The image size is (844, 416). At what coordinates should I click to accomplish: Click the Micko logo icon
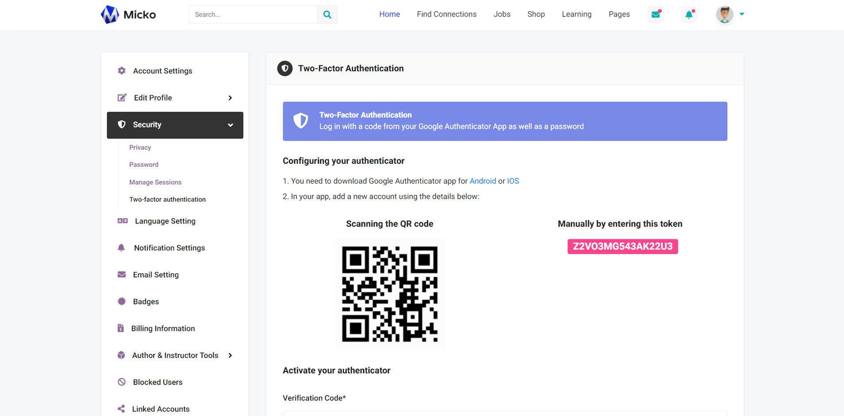[x=110, y=15]
